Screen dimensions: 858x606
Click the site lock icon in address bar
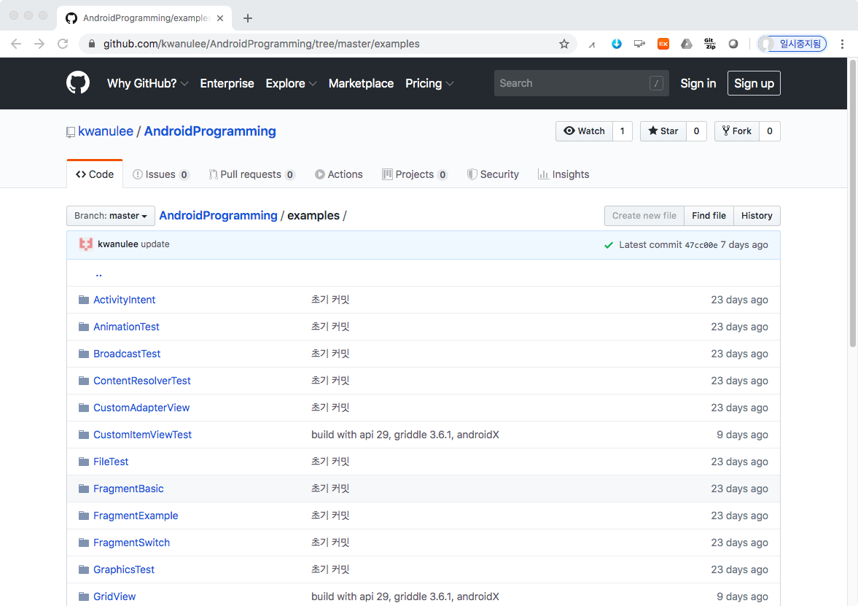[x=92, y=44]
